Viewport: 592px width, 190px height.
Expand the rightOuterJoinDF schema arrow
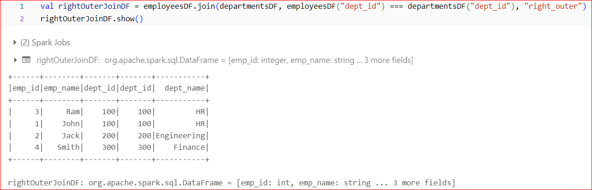[x=15, y=60]
